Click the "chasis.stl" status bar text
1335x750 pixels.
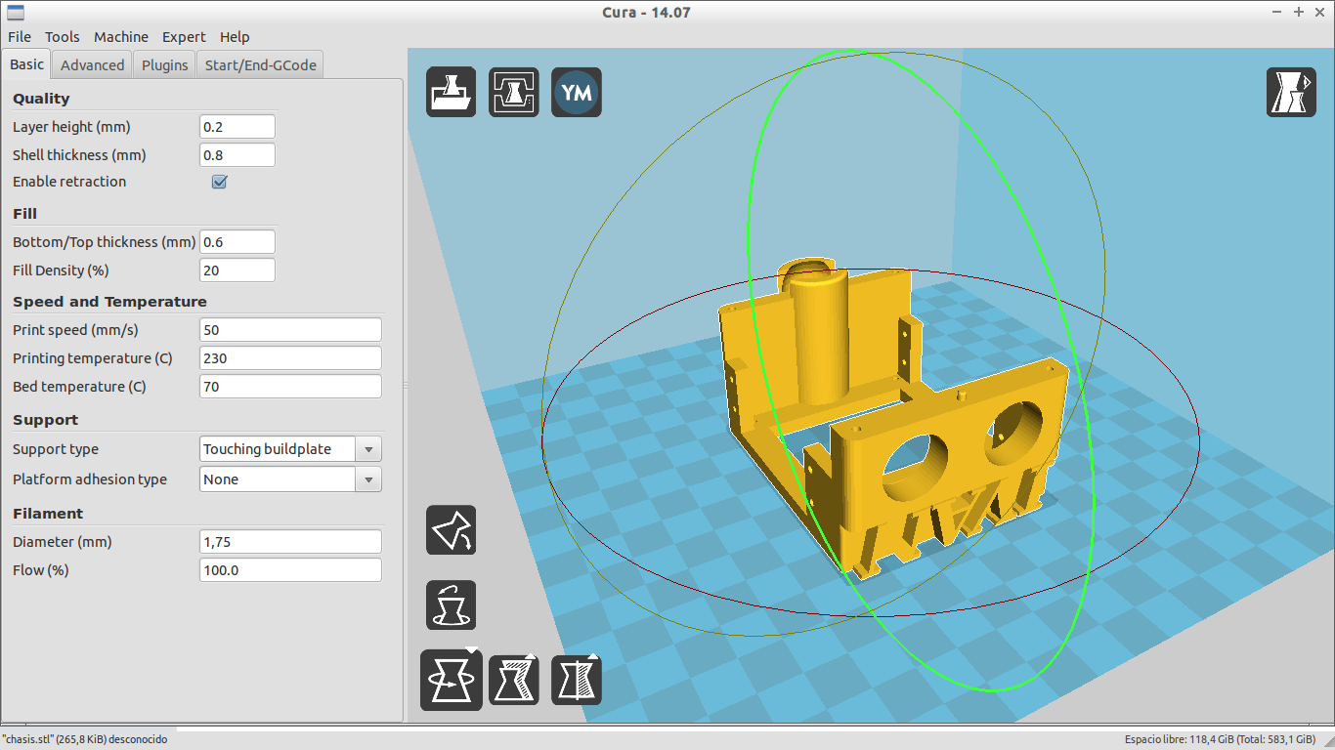coord(85,740)
